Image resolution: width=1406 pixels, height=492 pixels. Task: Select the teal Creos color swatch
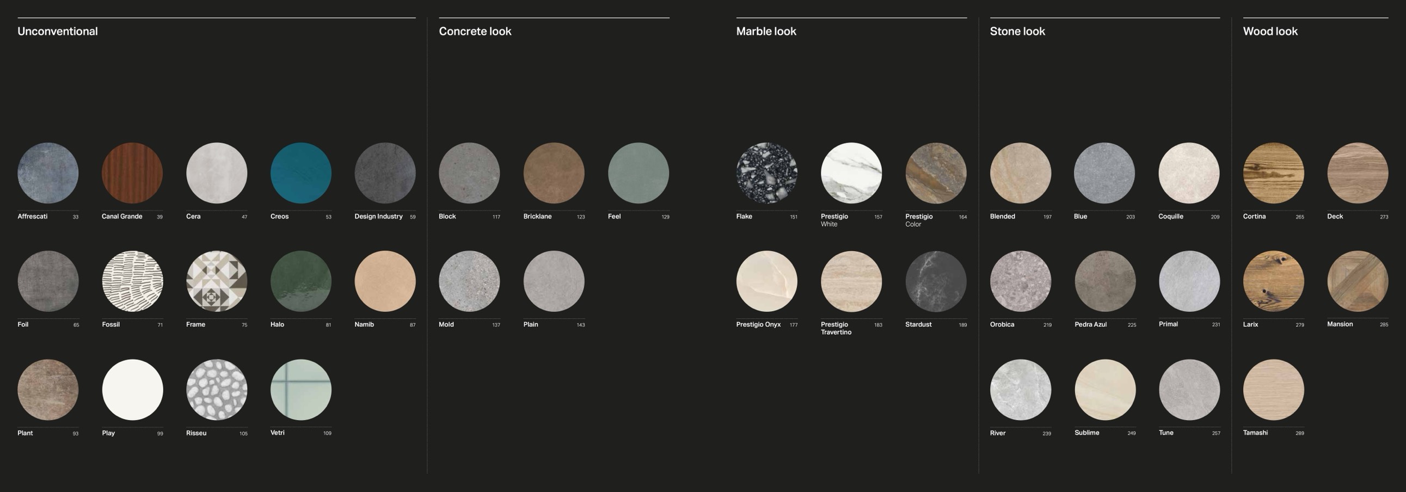[x=300, y=173]
